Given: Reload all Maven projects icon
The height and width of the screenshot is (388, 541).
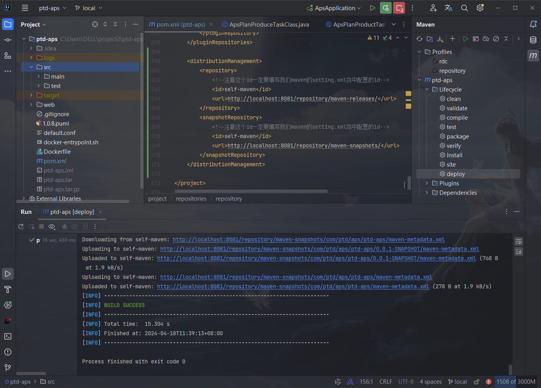Looking at the screenshot, I should point(419,39).
